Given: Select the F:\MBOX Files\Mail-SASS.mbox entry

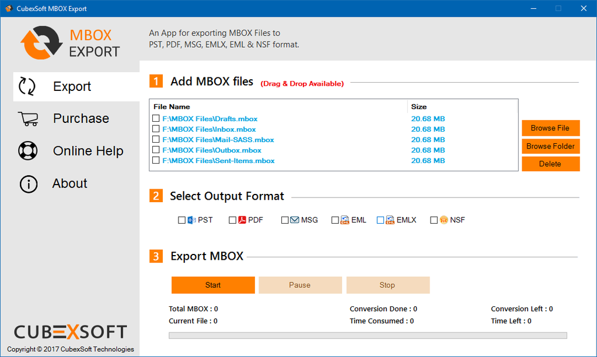Looking at the screenshot, I should pyautogui.click(x=218, y=140).
